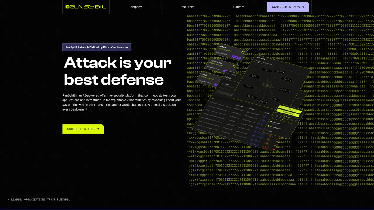The height and width of the screenshot is (210, 374).
Task: Click the arrow icon on the $40M announcement banner
Action: click(127, 47)
